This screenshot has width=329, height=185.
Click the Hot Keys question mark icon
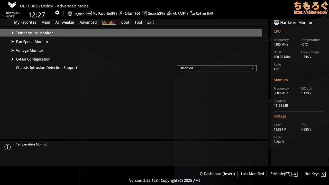323,174
